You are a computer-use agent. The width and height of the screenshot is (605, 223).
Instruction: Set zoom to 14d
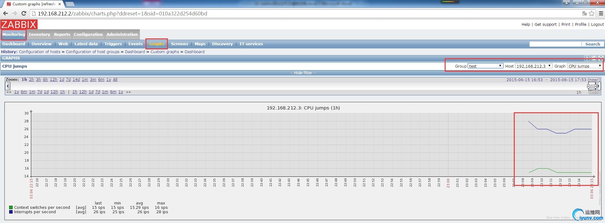coord(76,80)
